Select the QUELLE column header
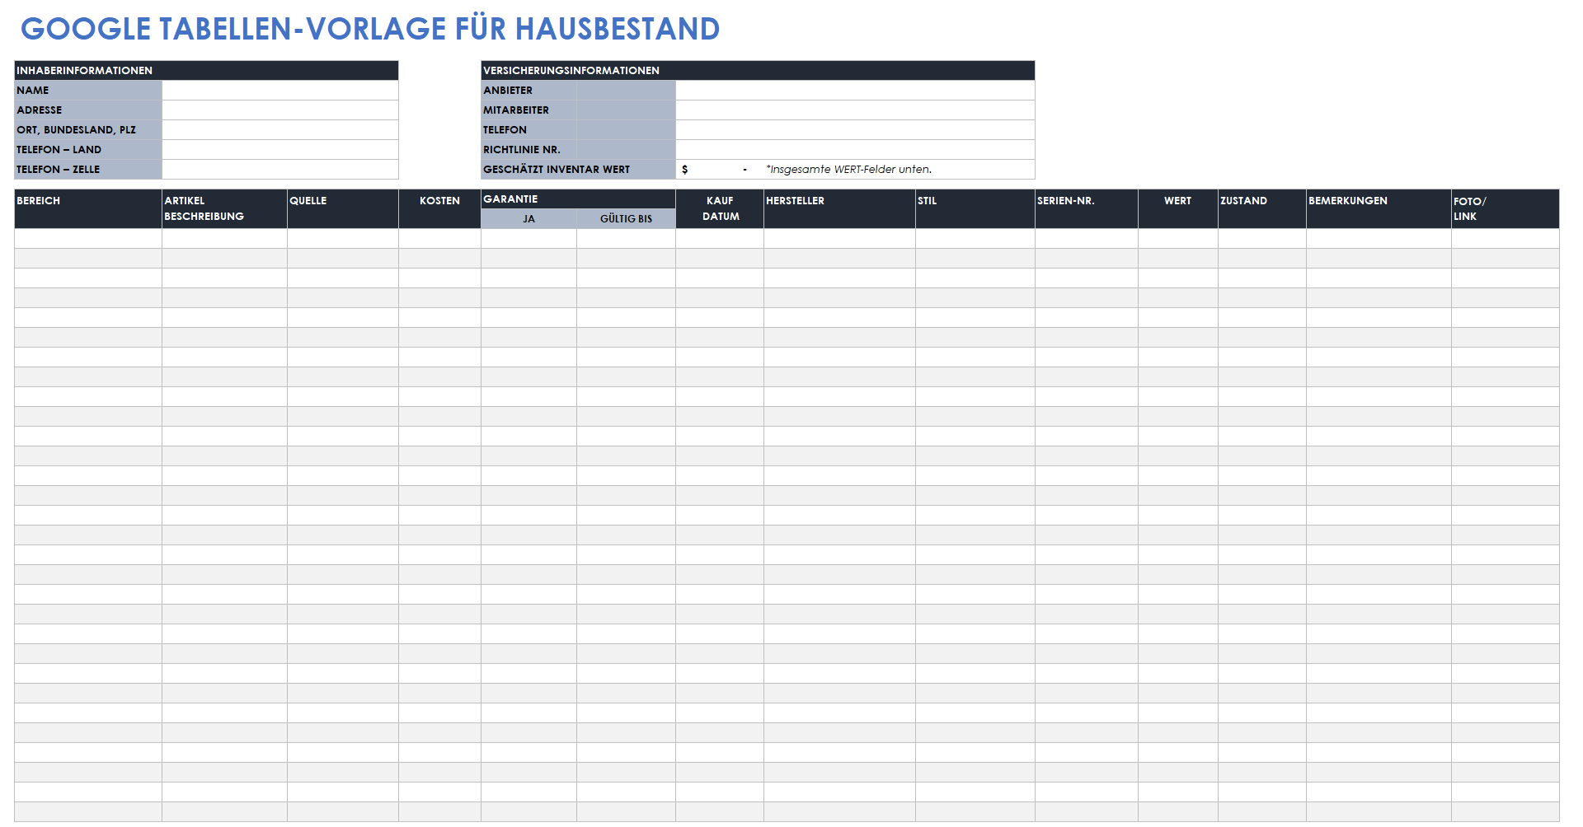The image size is (1583, 827). tap(343, 209)
